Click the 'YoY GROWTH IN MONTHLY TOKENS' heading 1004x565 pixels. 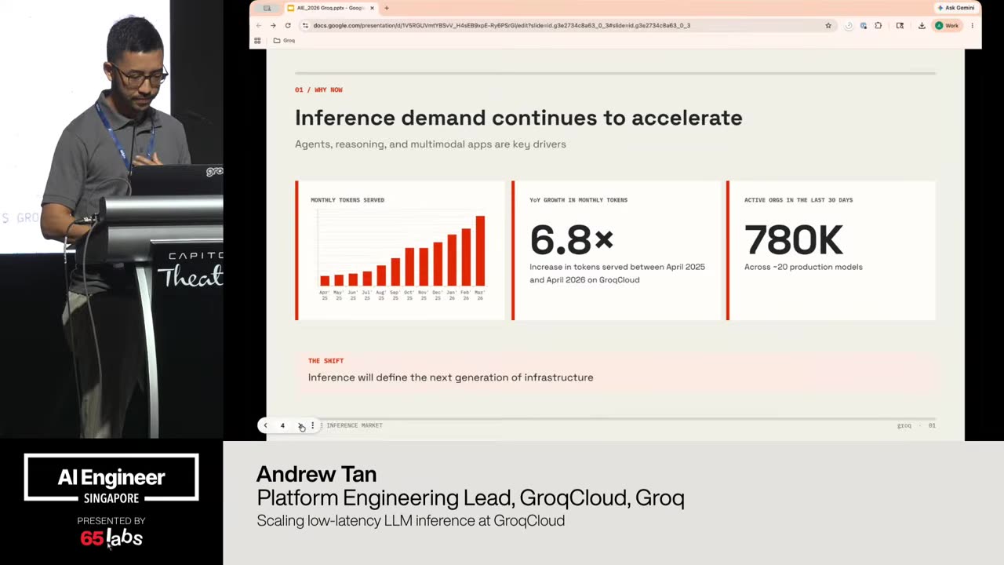click(578, 200)
